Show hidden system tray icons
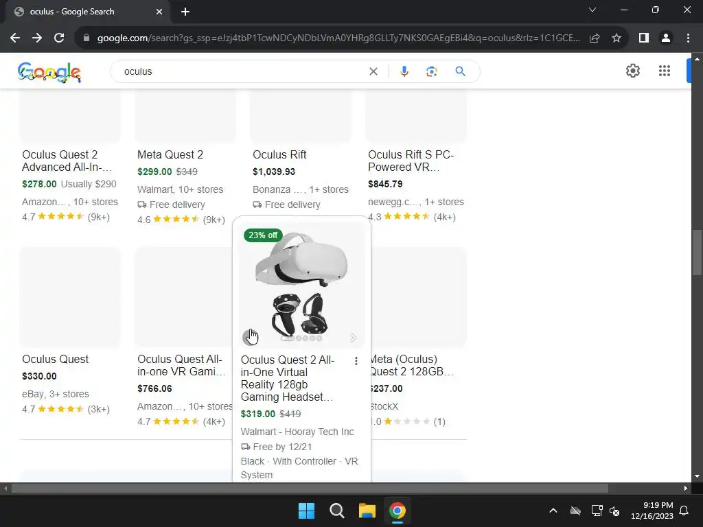The width and height of the screenshot is (703, 527). tap(553, 511)
